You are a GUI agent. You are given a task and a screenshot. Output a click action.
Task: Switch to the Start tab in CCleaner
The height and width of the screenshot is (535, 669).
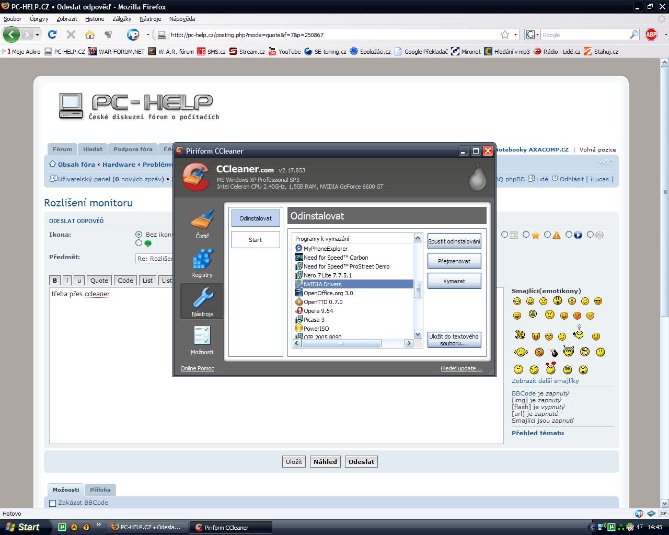point(256,240)
